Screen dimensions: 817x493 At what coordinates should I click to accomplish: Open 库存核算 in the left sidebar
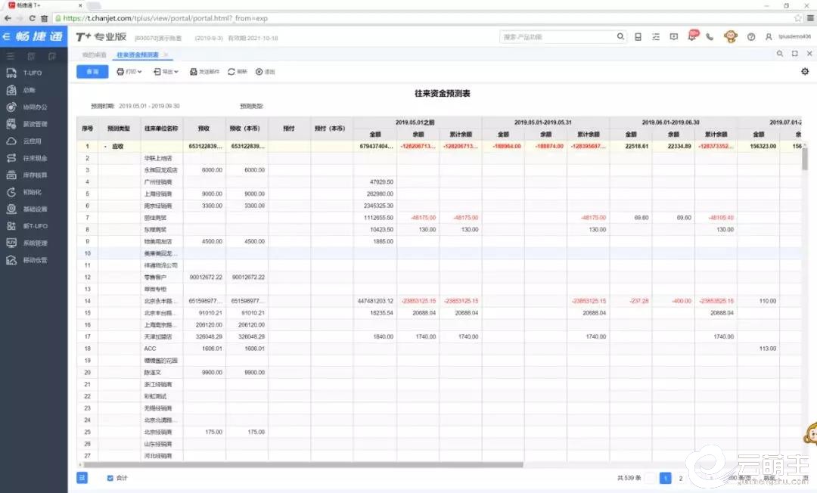pyautogui.click(x=34, y=175)
